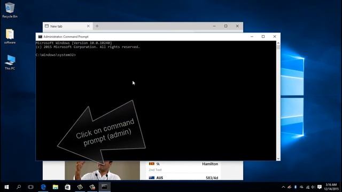Click the 2nd Test label in Edge
The image size is (342, 192).
(155, 170)
